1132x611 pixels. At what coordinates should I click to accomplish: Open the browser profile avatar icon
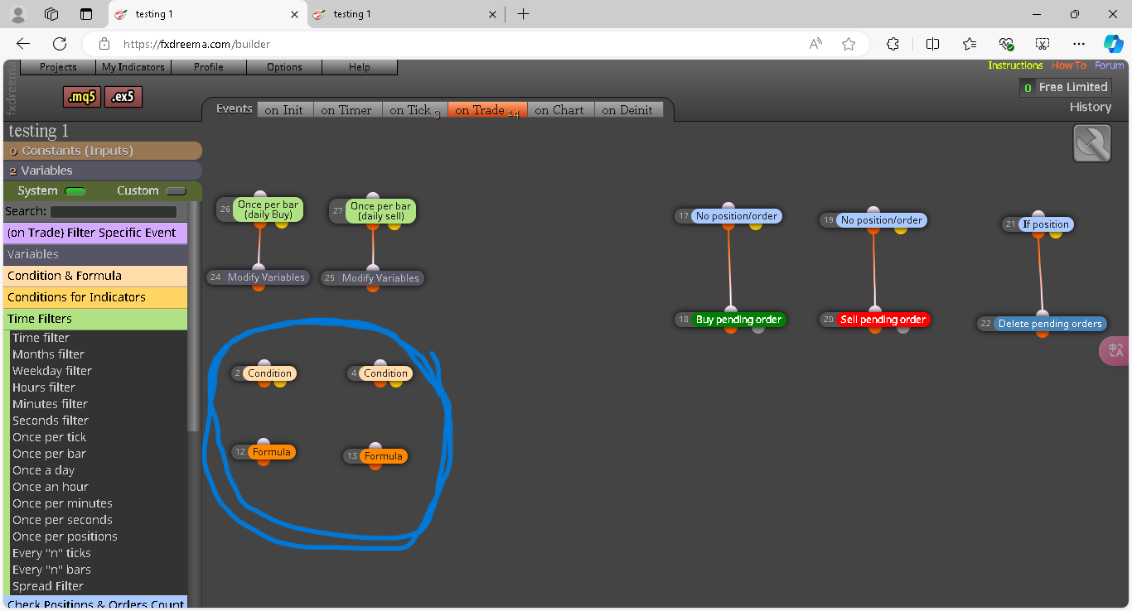[x=17, y=14]
